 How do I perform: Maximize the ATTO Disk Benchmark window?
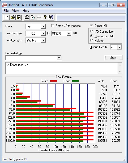pos(112,5)
